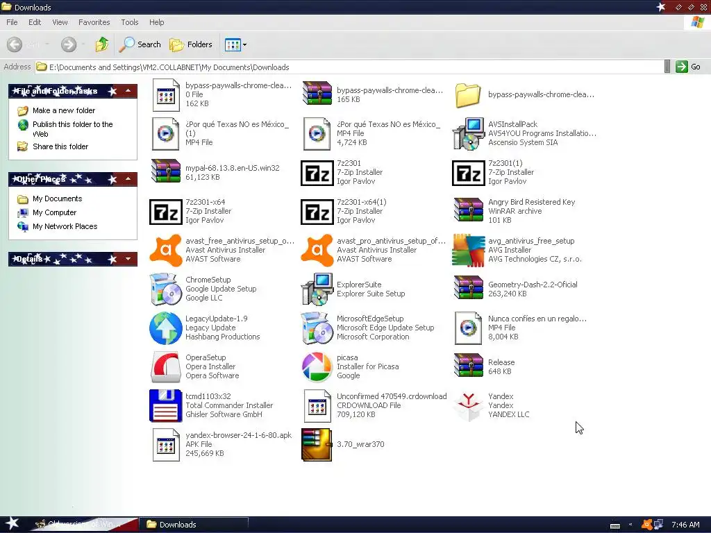Click the address bar path field
Viewport: 711px width, 533px height.
[349, 67]
